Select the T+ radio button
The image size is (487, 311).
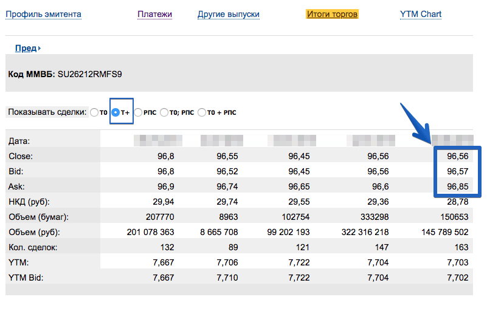(x=116, y=112)
